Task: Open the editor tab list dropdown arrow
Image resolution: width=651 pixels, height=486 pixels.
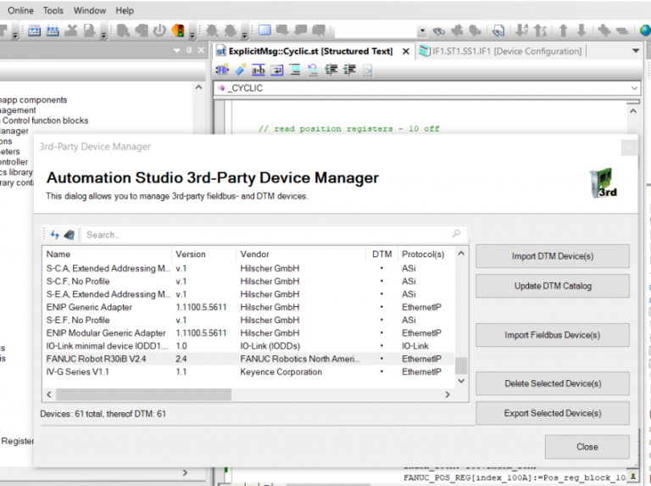Action: 636,51
